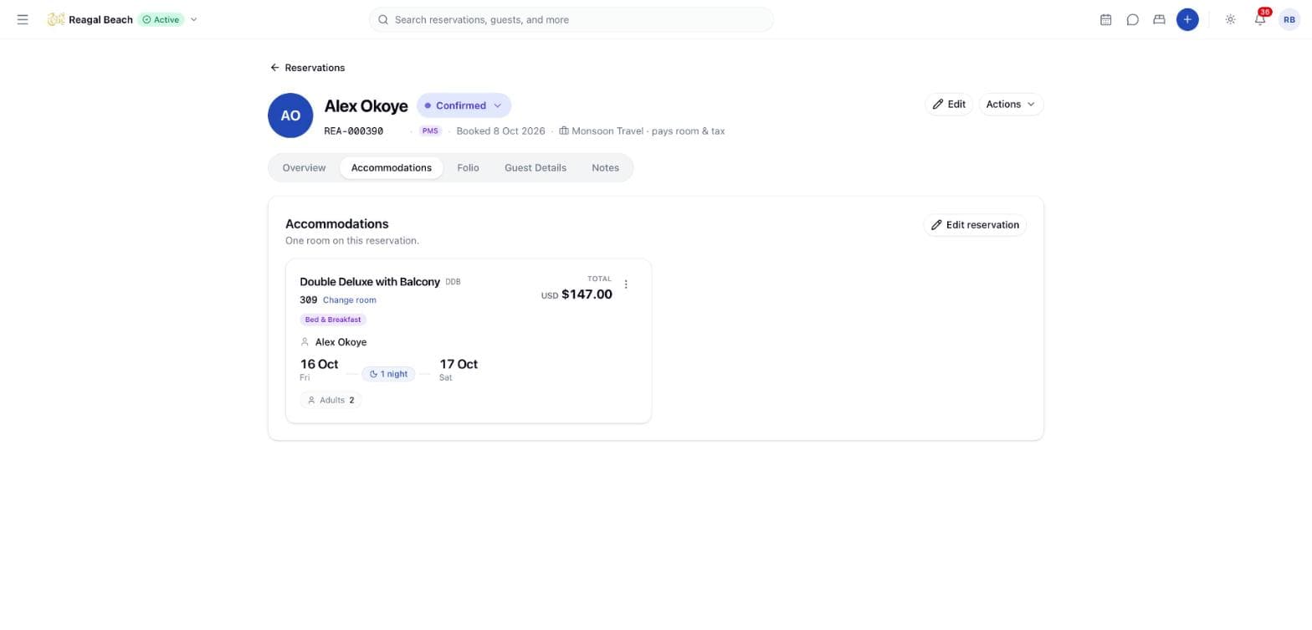The image size is (1312, 630).
Task: Open notifications bell icon
Action: click(1259, 19)
